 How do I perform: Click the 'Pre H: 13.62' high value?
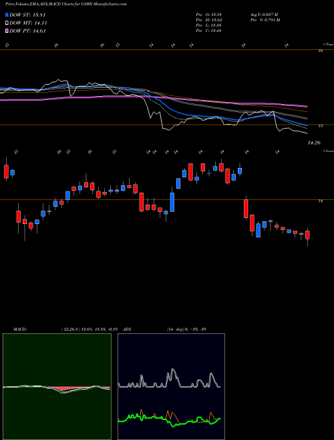(208, 20)
